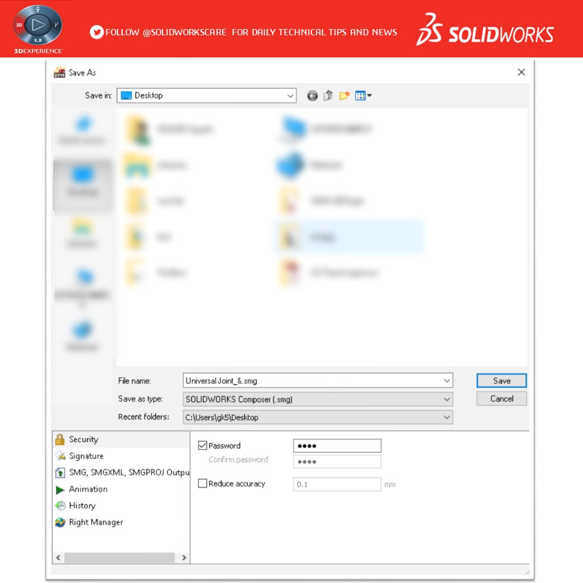Click the Reduce accuracy value field
This screenshot has height=583, width=583.
[337, 484]
